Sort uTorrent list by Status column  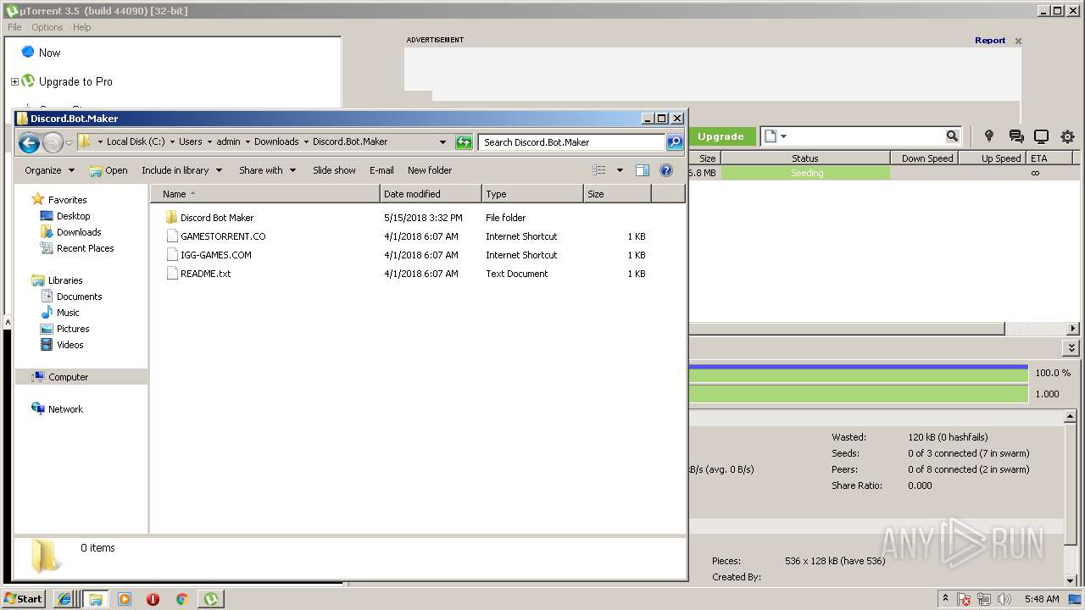[x=805, y=158]
